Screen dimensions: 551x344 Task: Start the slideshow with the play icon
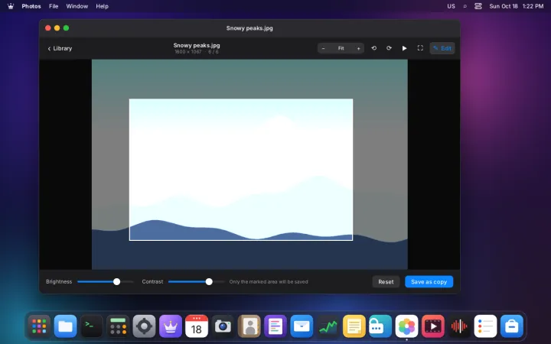click(x=405, y=48)
